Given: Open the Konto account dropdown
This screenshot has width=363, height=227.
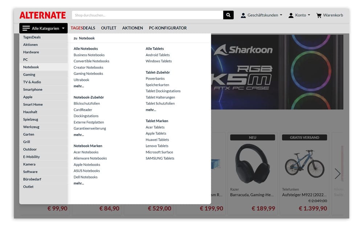Looking at the screenshot, I should 299,15.
